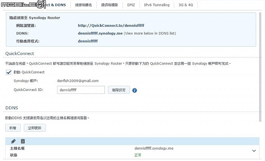Open the IPv6 Tunneling tab
This screenshot has height=161, width=265.
click(157, 5)
